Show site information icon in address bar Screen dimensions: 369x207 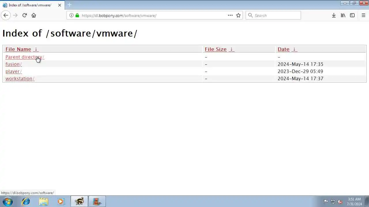(71, 15)
